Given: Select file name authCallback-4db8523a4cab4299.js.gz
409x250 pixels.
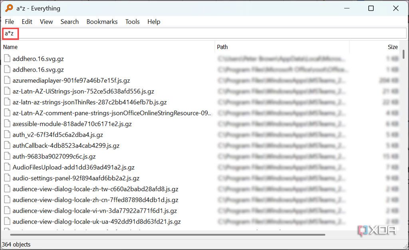Looking at the screenshot, I should pyautogui.click(x=66, y=146).
